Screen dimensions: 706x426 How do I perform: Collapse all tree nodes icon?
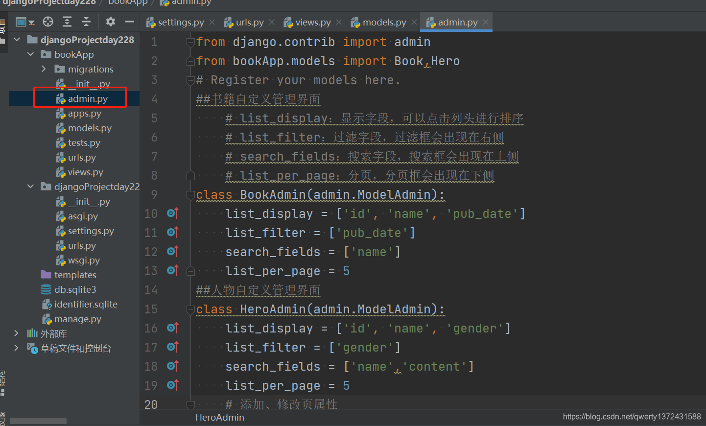click(86, 22)
